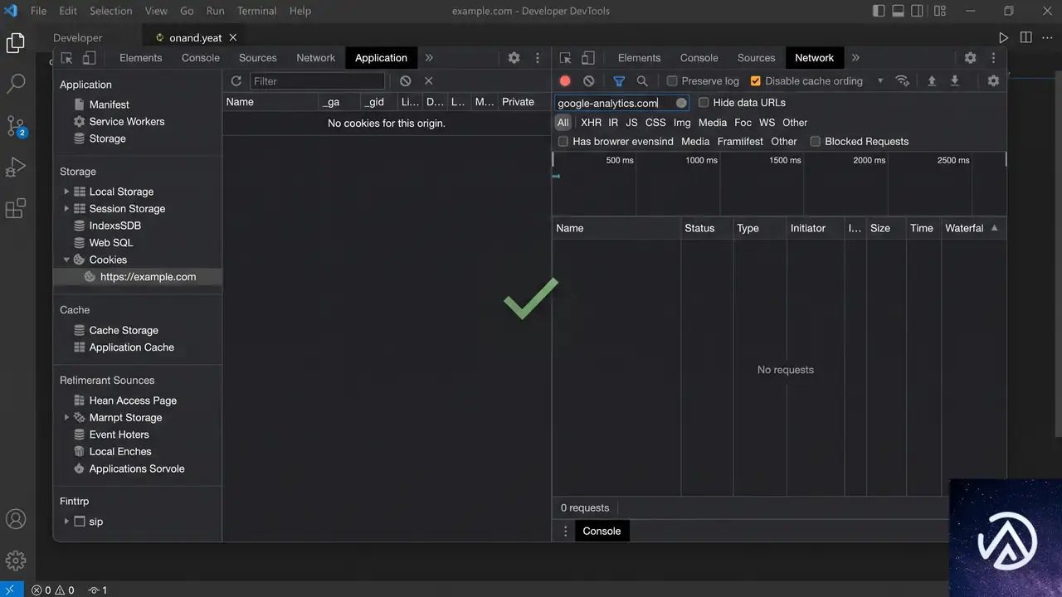Clear the network log icon
The height and width of the screenshot is (597, 1062).
[588, 81]
